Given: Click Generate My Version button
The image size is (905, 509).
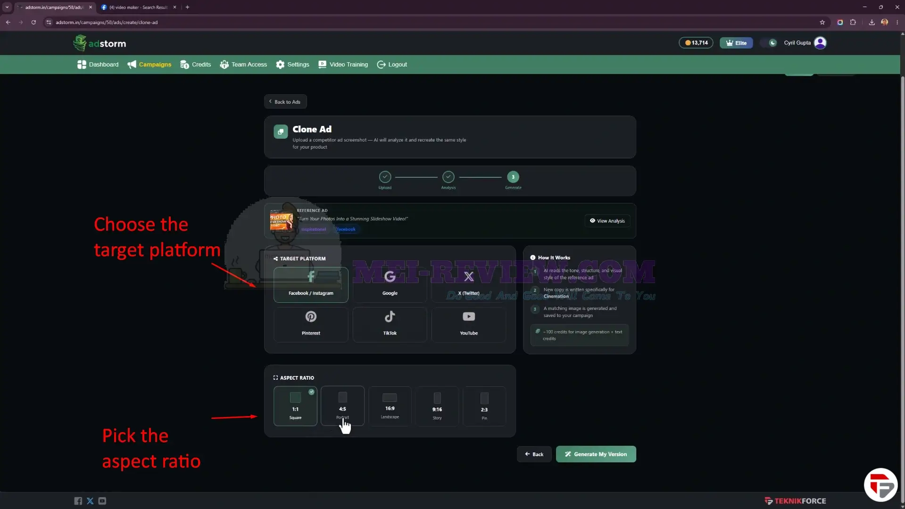Looking at the screenshot, I should (596, 454).
